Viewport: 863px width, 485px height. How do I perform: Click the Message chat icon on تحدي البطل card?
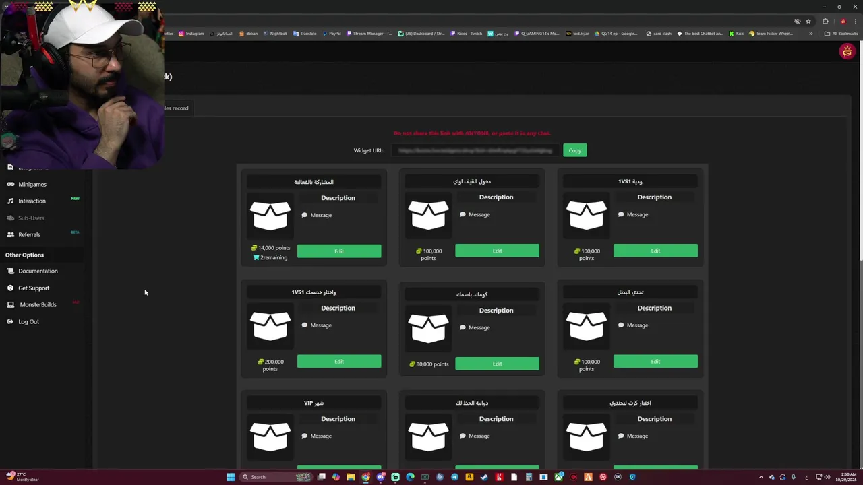[621, 325]
